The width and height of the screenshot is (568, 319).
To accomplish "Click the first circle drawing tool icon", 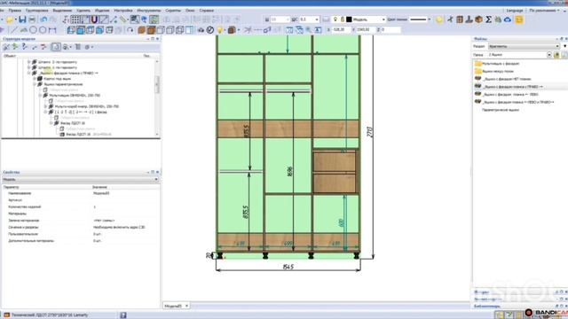I will pos(33,30).
